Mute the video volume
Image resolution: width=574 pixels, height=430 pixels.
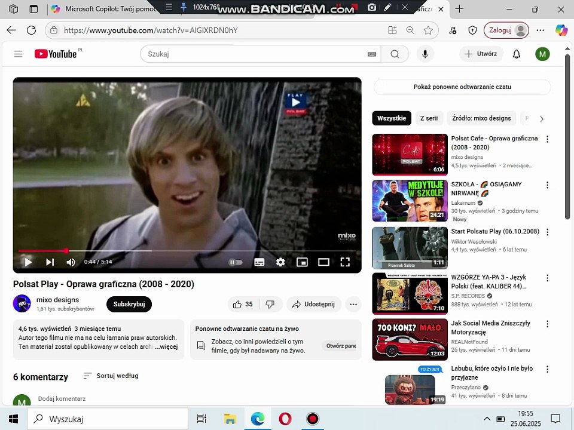(71, 262)
